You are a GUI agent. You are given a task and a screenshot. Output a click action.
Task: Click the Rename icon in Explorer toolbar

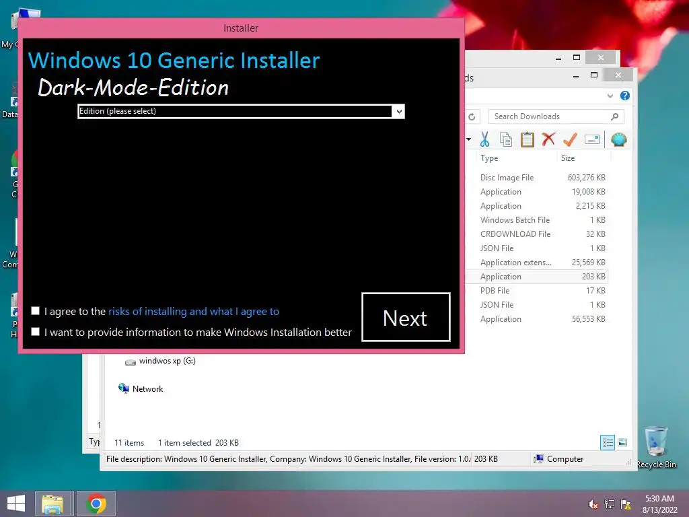(x=592, y=140)
